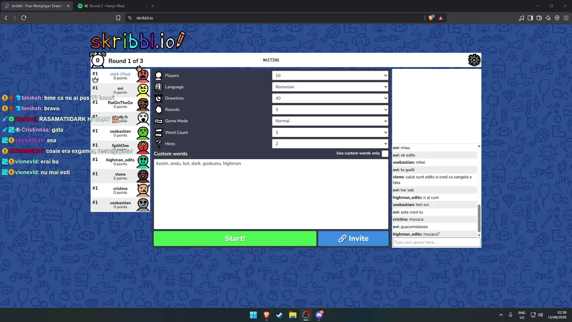572x322 pixels.
Task: Open Brave Rewards triangle icon
Action: tap(441, 18)
